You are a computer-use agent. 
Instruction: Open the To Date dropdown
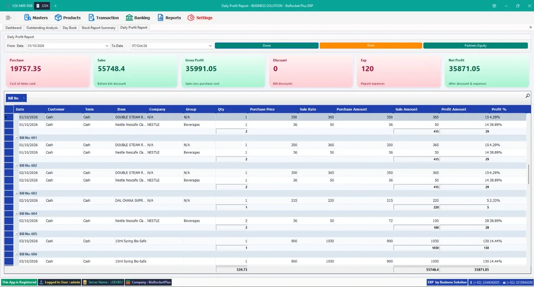tap(210, 46)
